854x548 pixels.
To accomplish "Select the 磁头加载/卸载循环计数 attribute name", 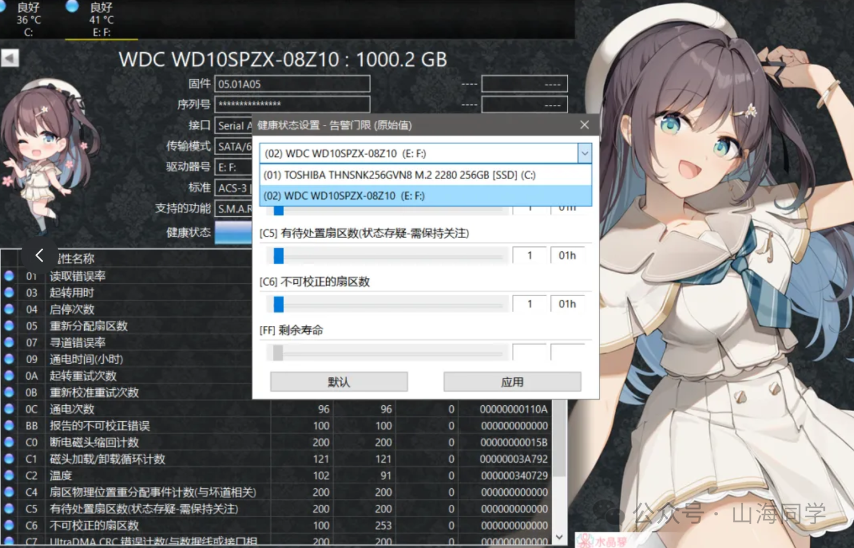I will pos(107,459).
